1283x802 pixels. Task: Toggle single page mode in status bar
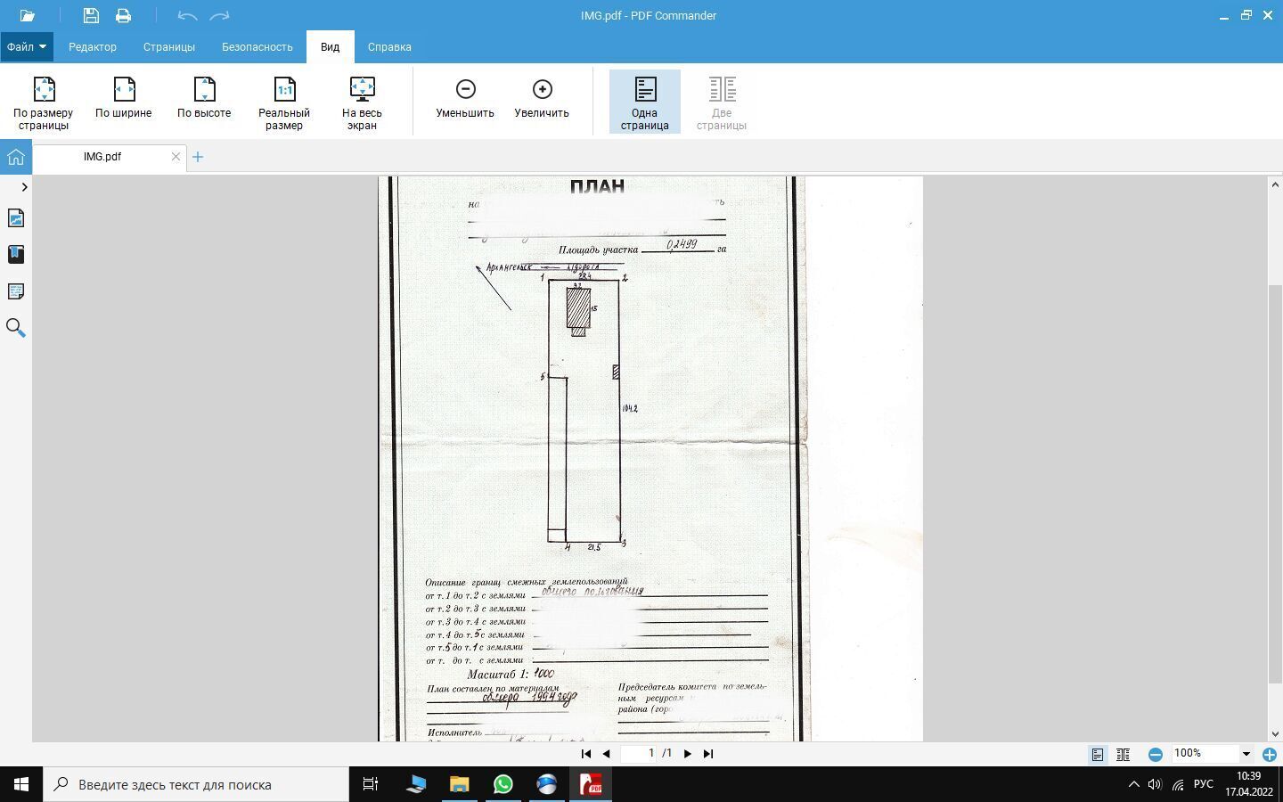1098,755
